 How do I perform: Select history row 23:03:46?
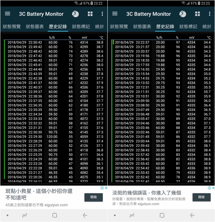[162, 127]
